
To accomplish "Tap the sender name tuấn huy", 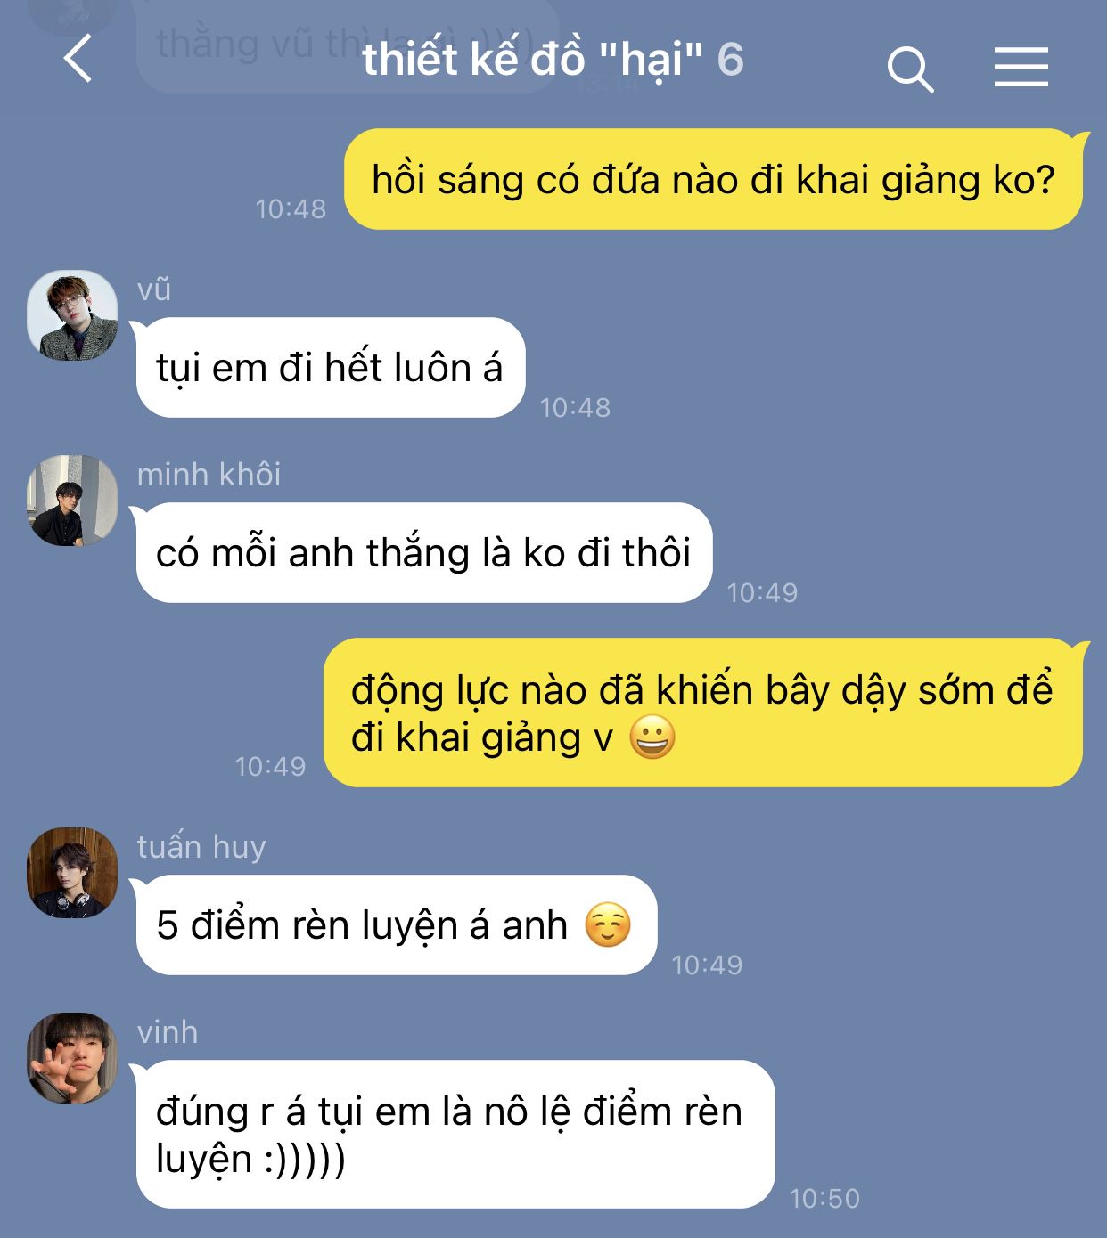I will (201, 846).
